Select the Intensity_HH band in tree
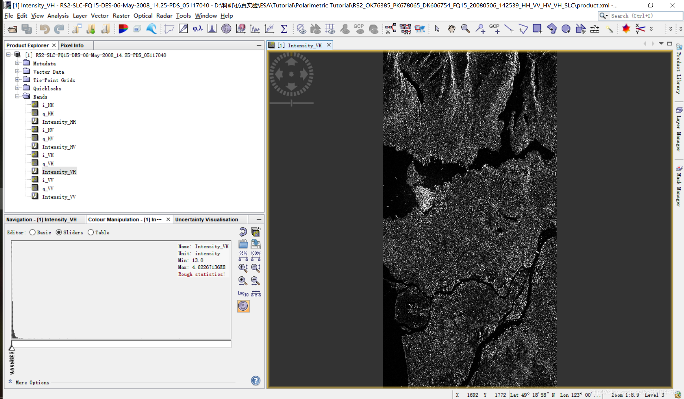This screenshot has height=399, width=684. point(59,122)
